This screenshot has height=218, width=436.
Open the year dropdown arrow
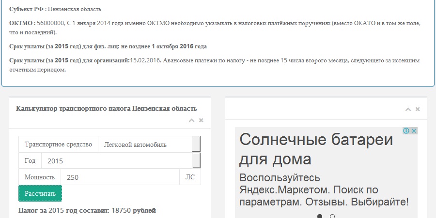[x=196, y=160]
